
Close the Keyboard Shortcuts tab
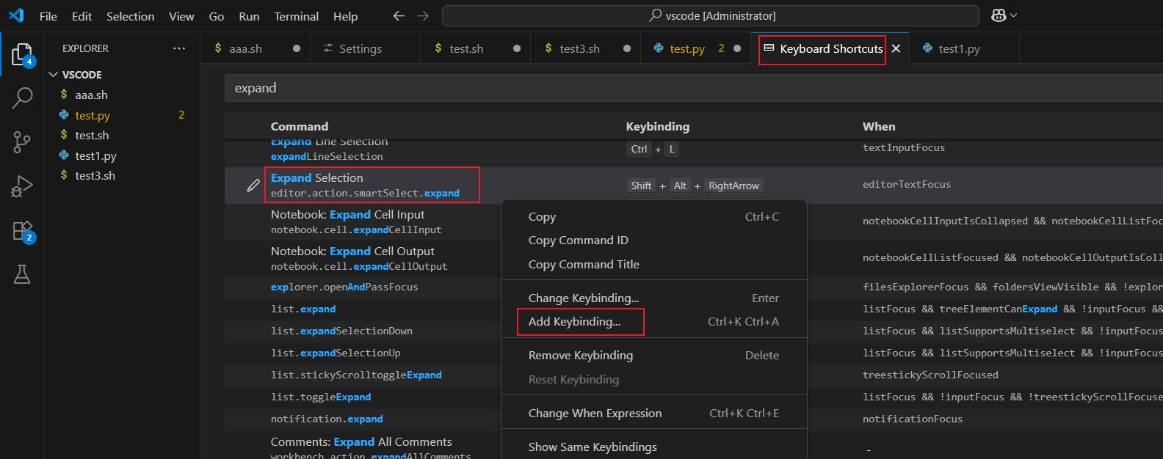click(x=896, y=48)
